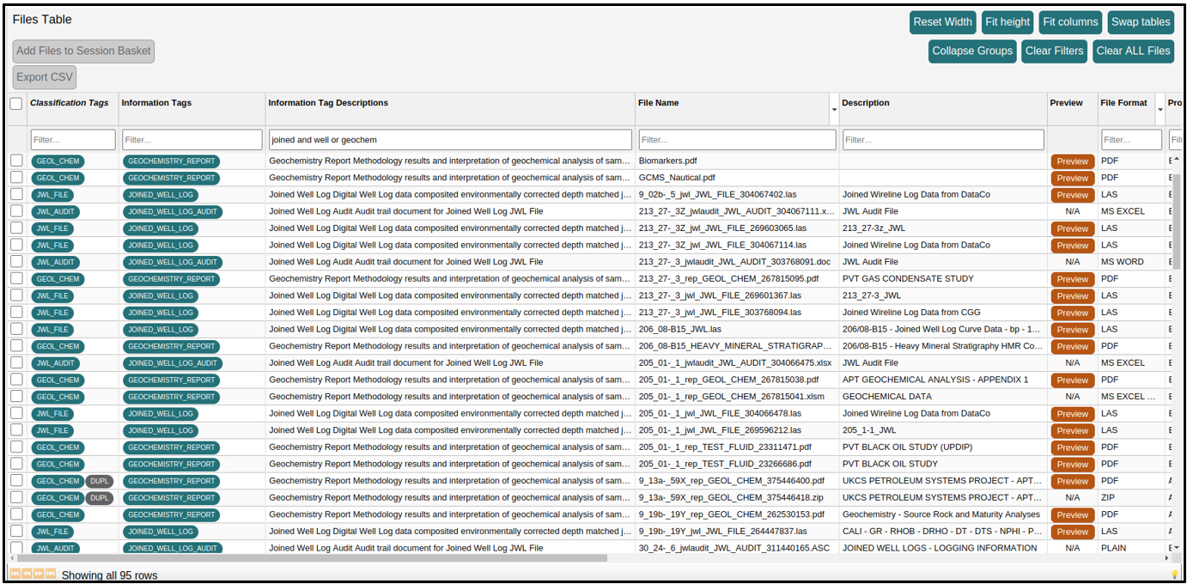
Task: Click Information Tags filter field
Action: click(x=192, y=139)
